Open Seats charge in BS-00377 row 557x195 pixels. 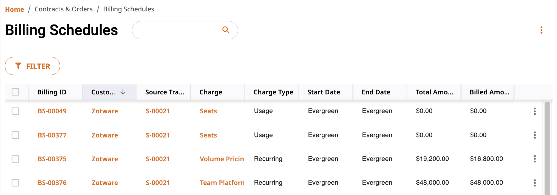coord(208,135)
